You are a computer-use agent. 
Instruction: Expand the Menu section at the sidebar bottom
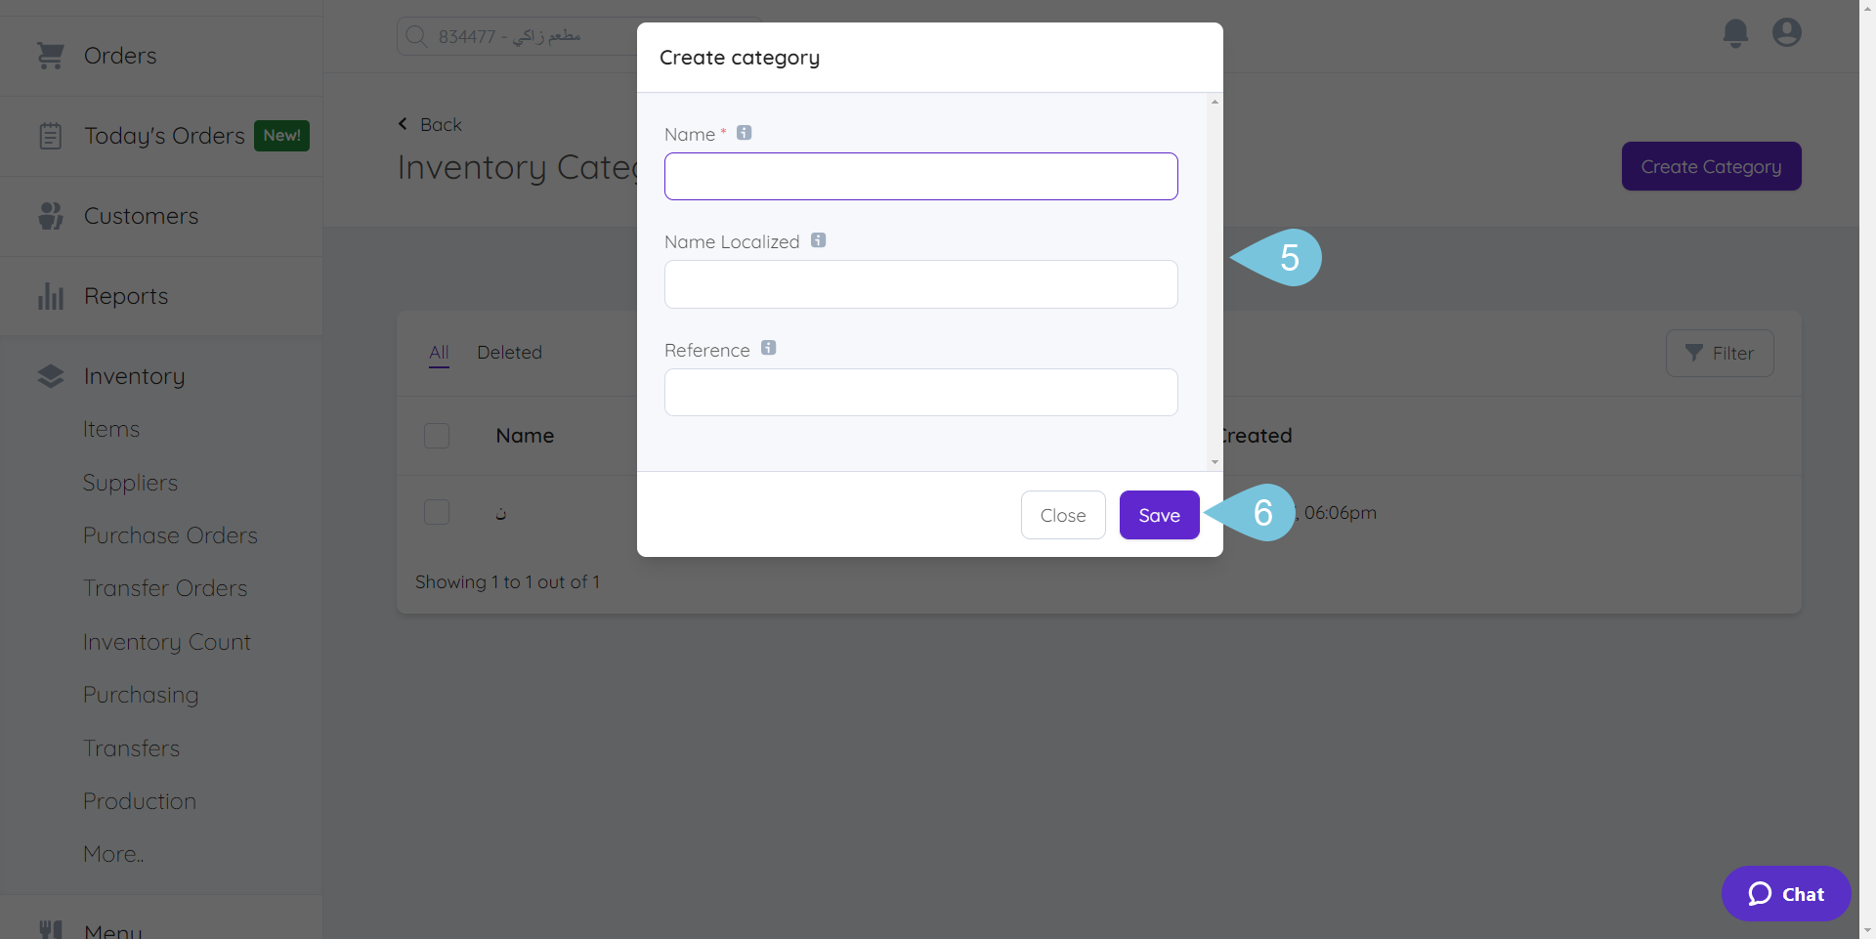point(112,929)
